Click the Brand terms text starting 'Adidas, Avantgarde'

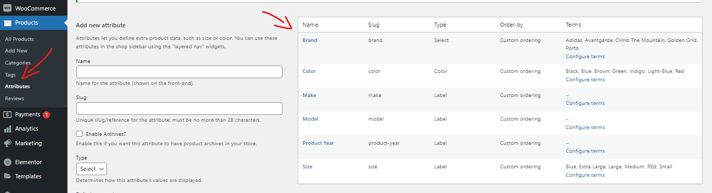(x=631, y=44)
